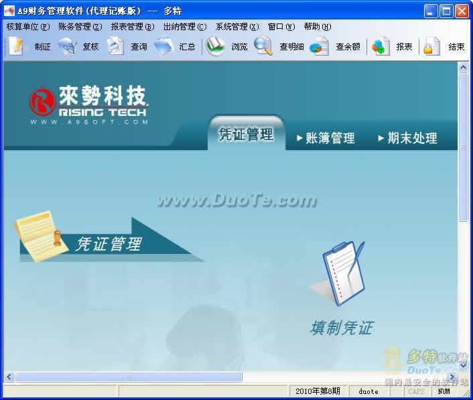
Task: Click the 2010年第8期 status bar entry
Action: 318,391
